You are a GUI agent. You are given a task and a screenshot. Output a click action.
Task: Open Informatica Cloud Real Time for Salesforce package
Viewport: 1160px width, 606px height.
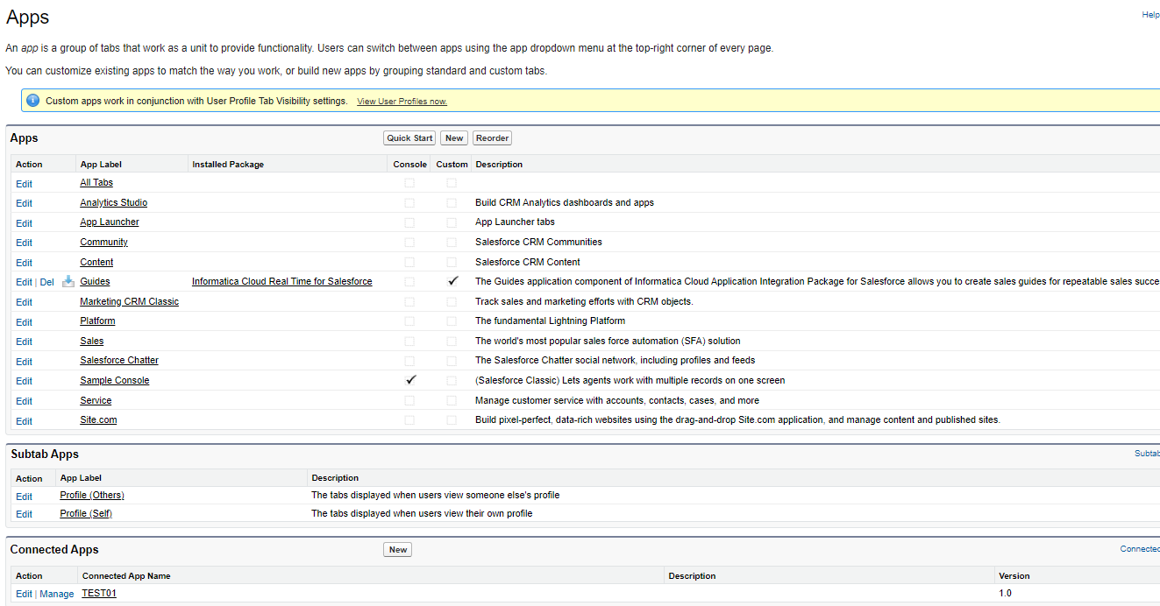282,281
